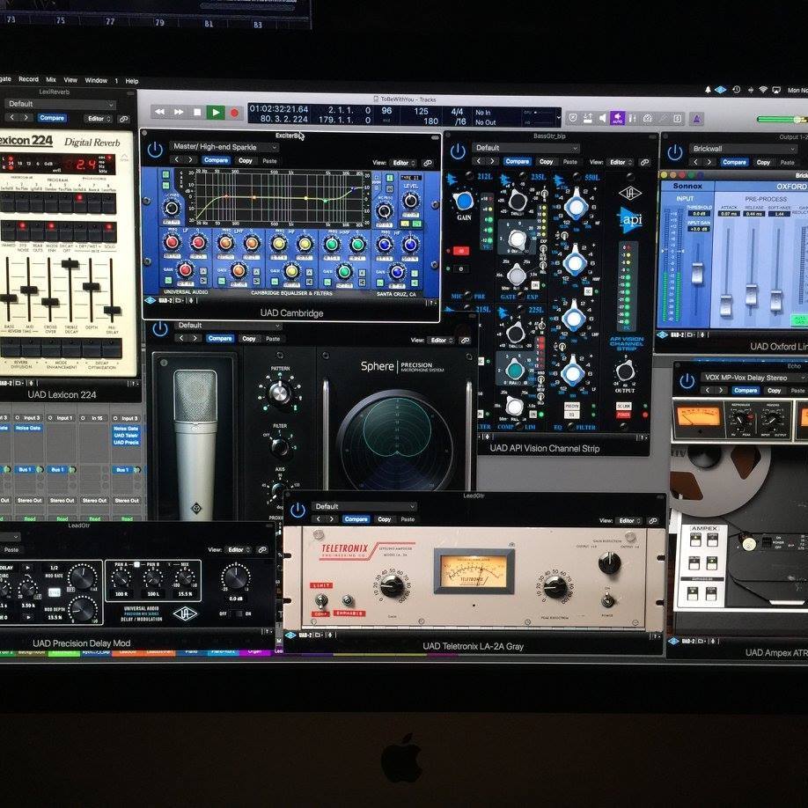Go to previous preset in Sphere window
808x808 pixels.
181,338
